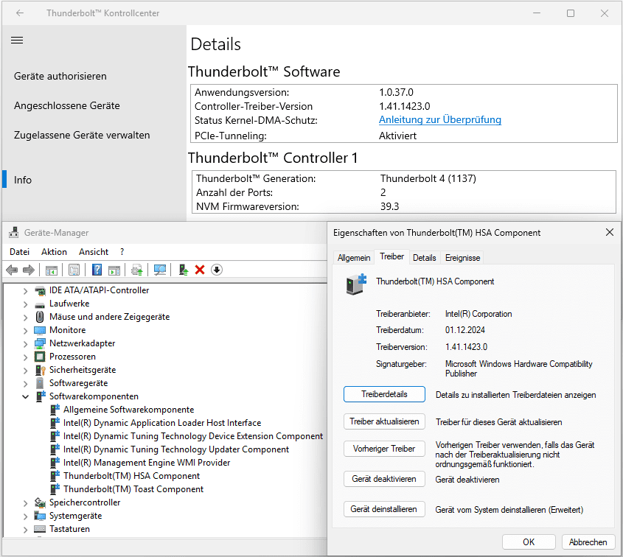Click the Speichercontroller icon
This screenshot has height=557, width=623.
(40, 502)
